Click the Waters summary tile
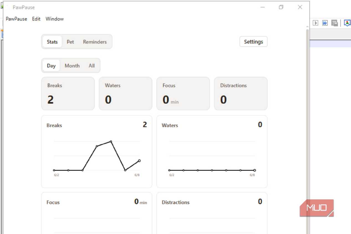This screenshot has width=351, height=234. 126,94
